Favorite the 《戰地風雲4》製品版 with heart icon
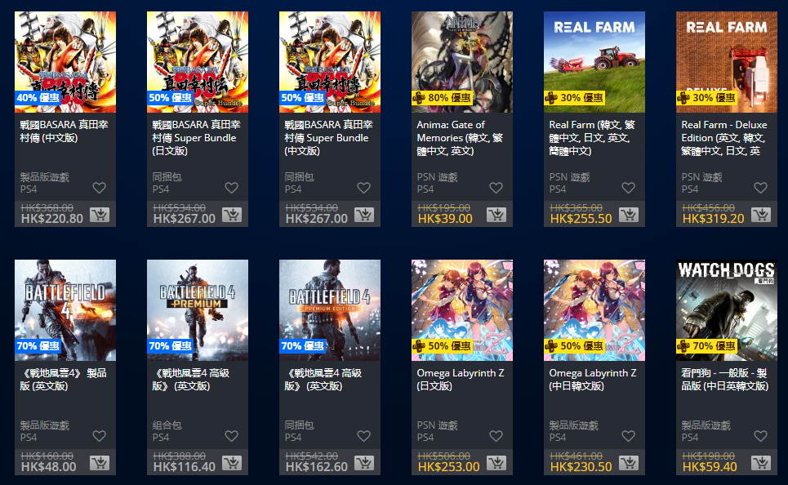Screen dimensions: 788x485 [x=100, y=436]
